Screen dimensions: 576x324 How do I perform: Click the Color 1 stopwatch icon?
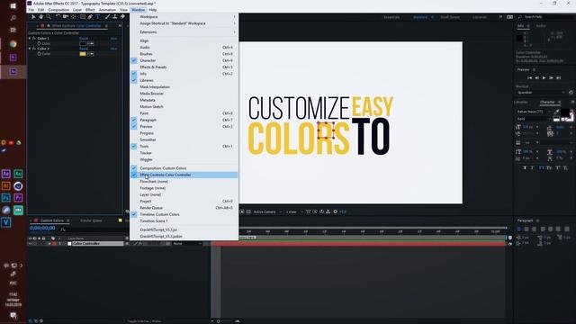[x=39, y=43]
